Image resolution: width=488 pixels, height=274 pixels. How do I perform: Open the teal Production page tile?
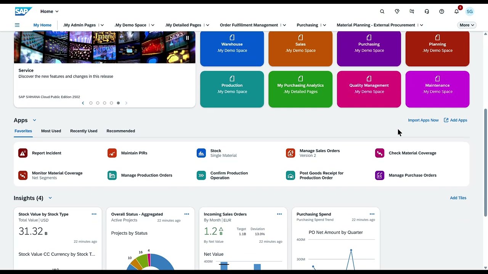(232, 89)
